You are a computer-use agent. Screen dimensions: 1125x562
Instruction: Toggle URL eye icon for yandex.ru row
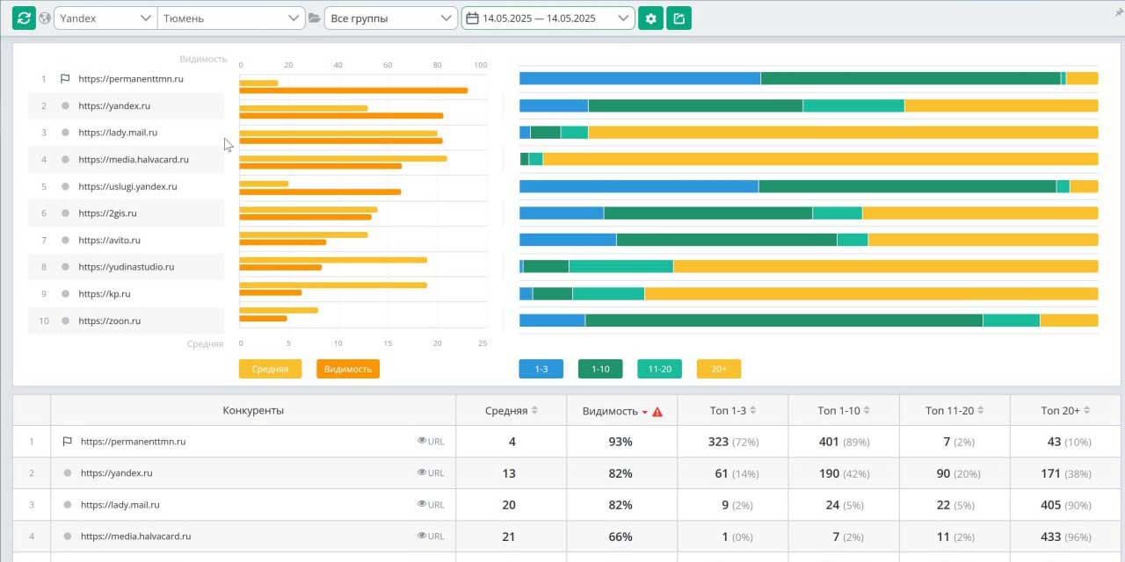click(422, 472)
